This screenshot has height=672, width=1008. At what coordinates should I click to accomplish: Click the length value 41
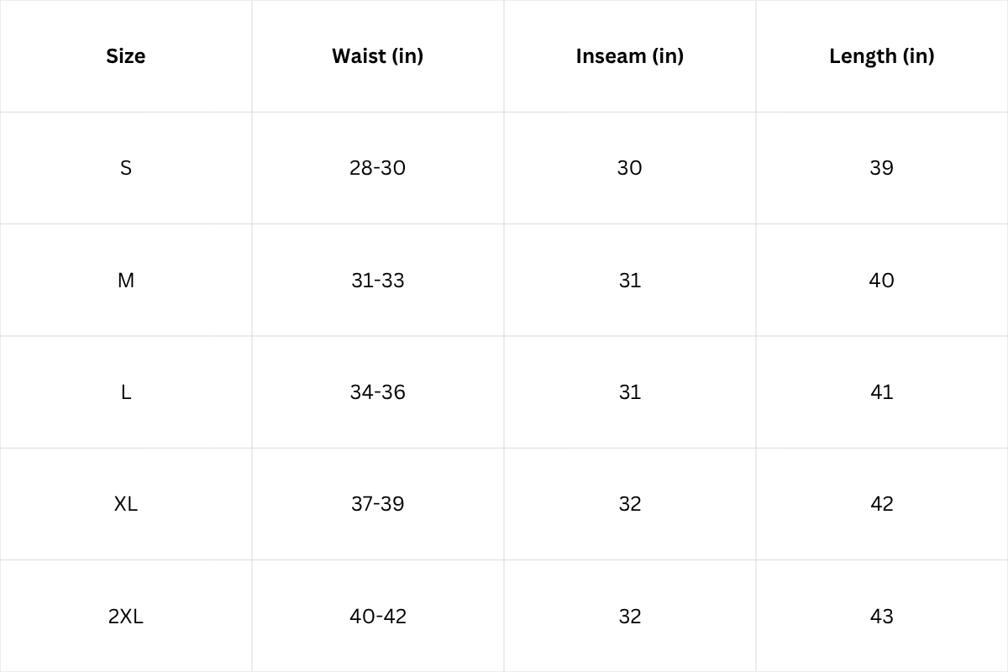pos(881,392)
